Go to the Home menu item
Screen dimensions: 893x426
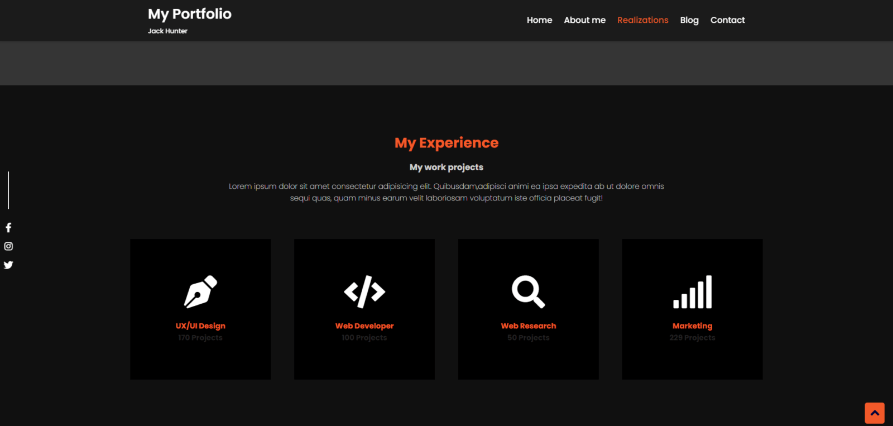coord(539,20)
